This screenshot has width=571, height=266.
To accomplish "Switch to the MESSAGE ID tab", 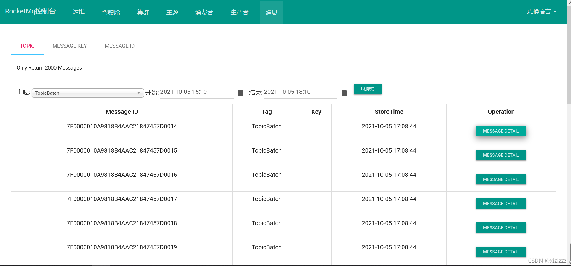I will tap(120, 46).
